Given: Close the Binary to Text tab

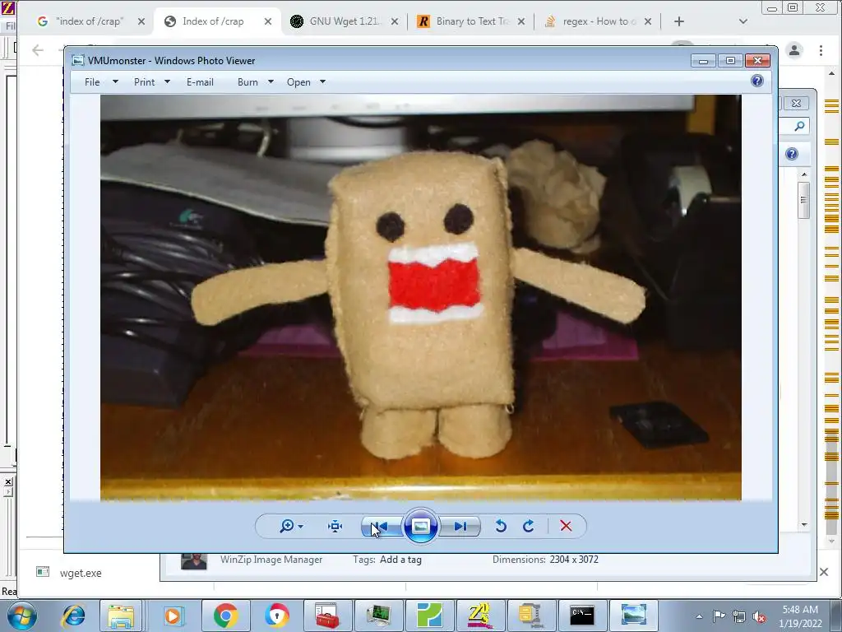Looking at the screenshot, I should pyautogui.click(x=521, y=21).
